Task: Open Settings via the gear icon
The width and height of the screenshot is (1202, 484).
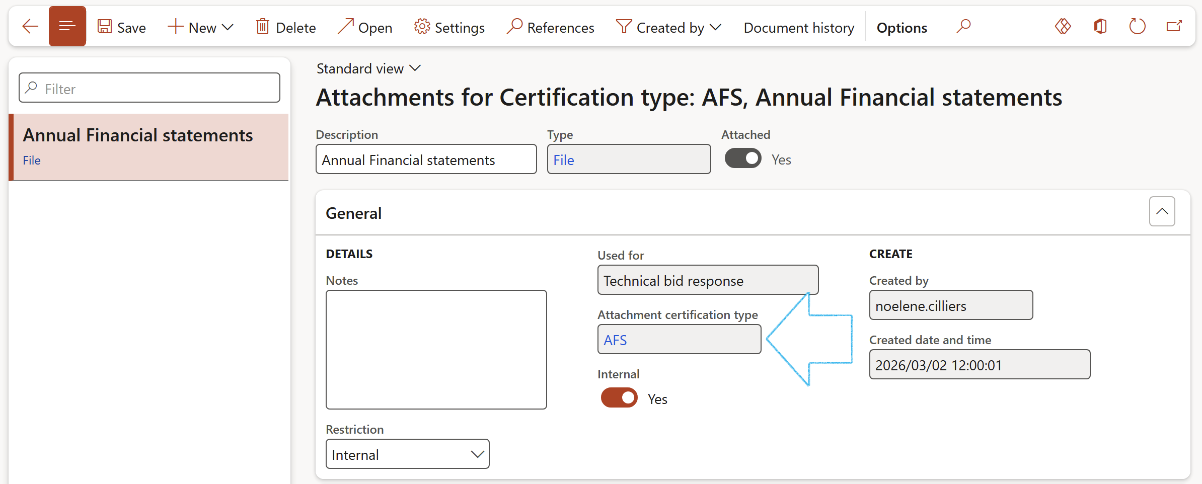Action: (422, 27)
